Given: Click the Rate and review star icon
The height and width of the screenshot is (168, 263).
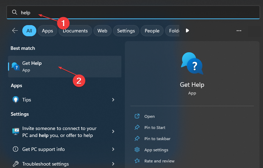Looking at the screenshot, I should click(x=137, y=161).
